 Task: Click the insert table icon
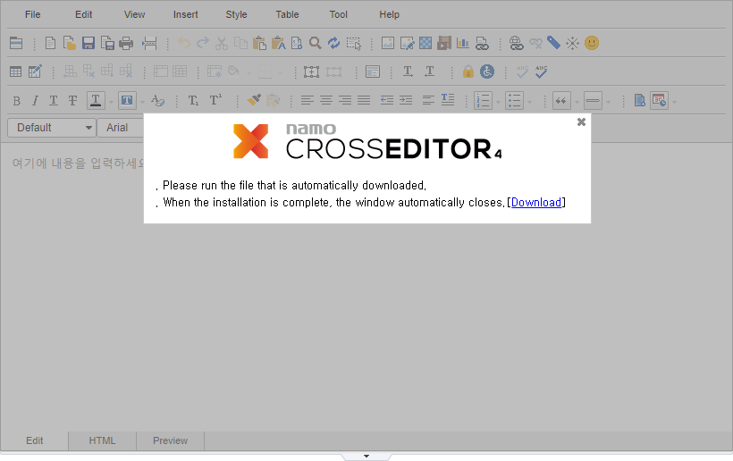[15, 71]
